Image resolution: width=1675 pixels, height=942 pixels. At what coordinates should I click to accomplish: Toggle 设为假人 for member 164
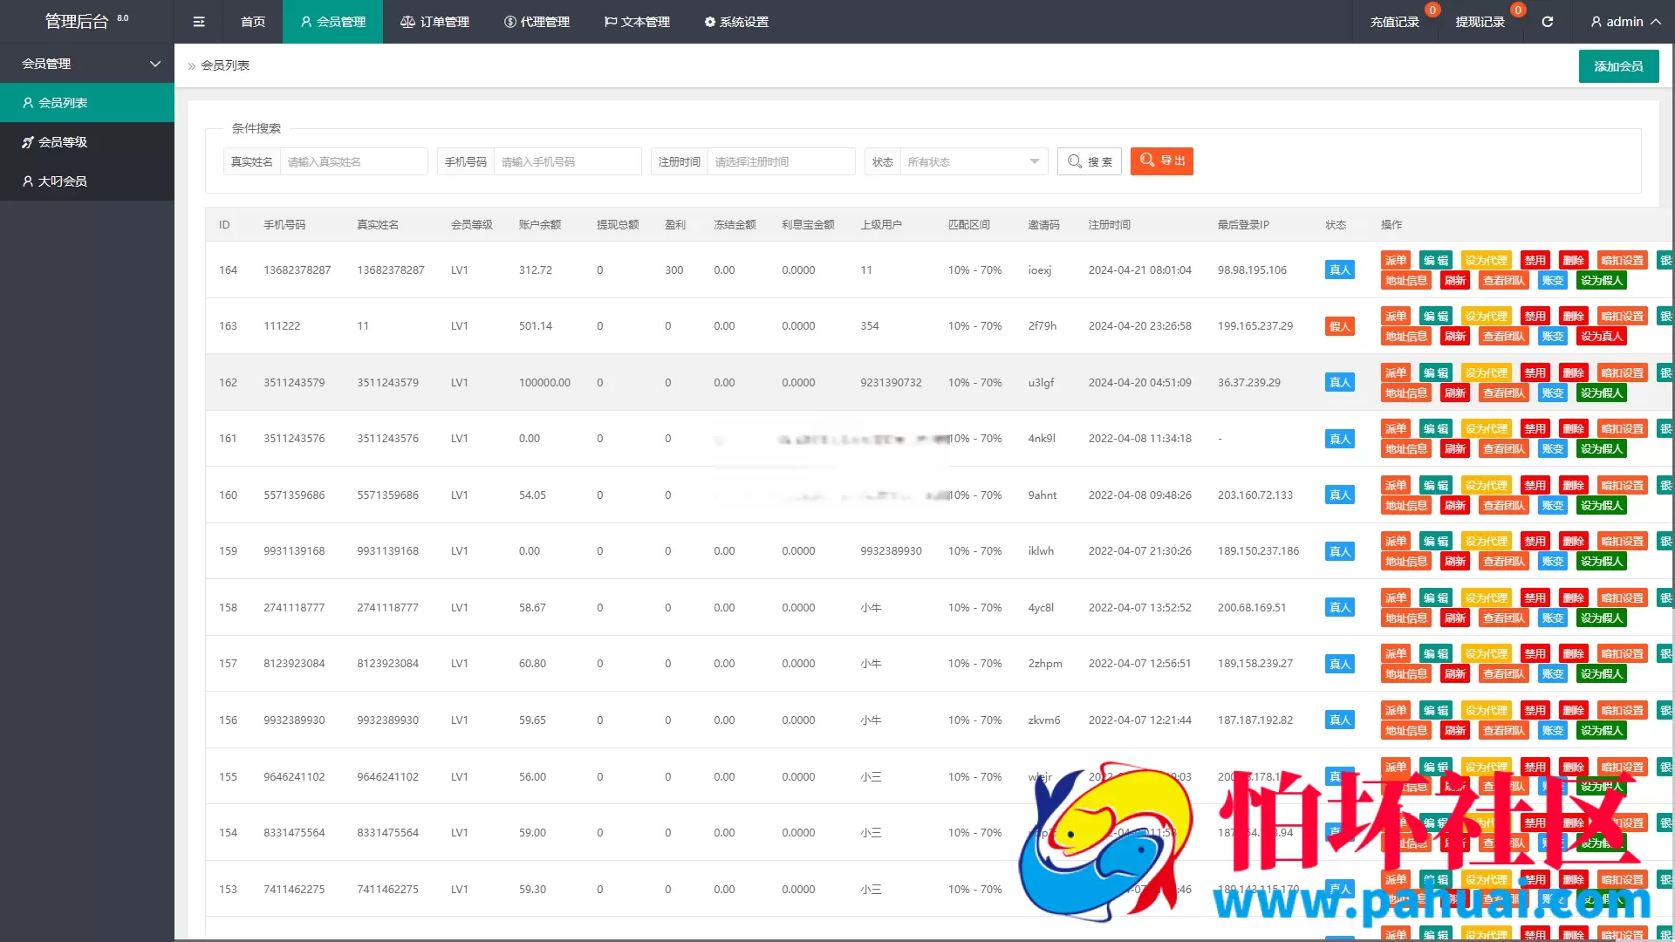pos(1601,281)
